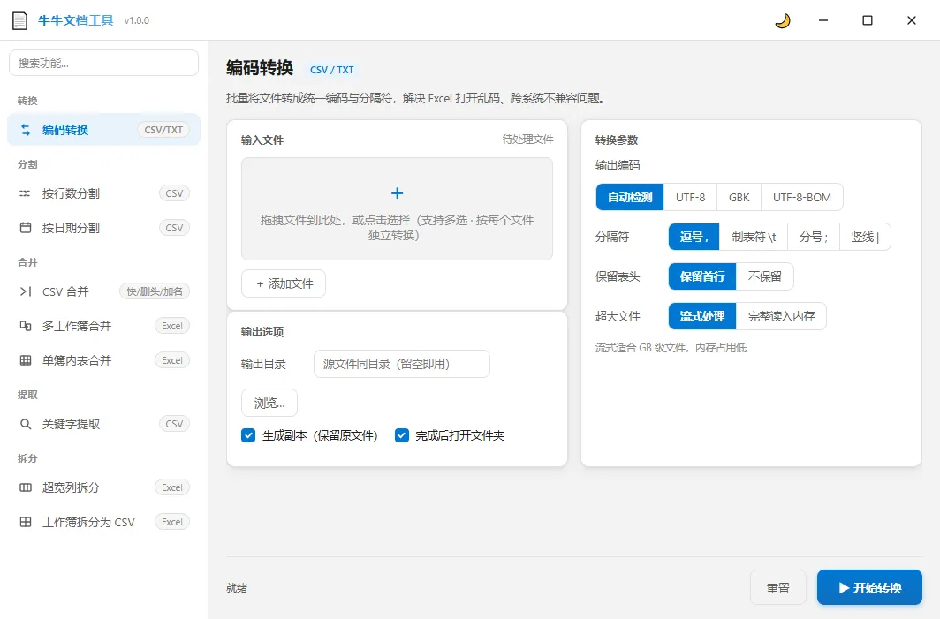This screenshot has width=940, height=619.
Task: Open 按日期分割 in the sidebar
Action: click(x=103, y=228)
